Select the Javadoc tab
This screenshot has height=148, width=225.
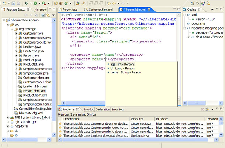pyautogui.click(x=89, y=109)
